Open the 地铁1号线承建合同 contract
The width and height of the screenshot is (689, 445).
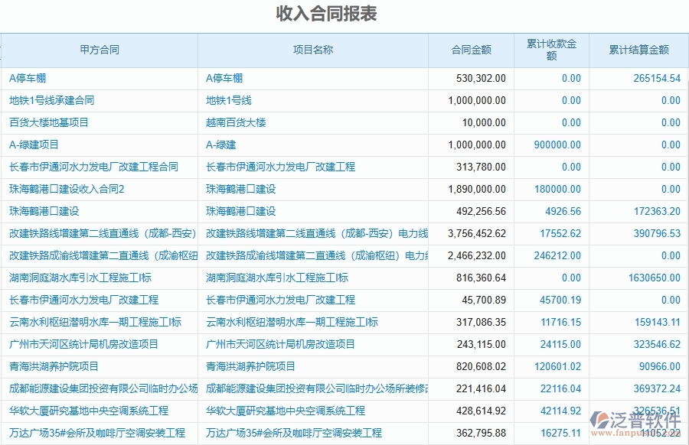pyautogui.click(x=47, y=100)
